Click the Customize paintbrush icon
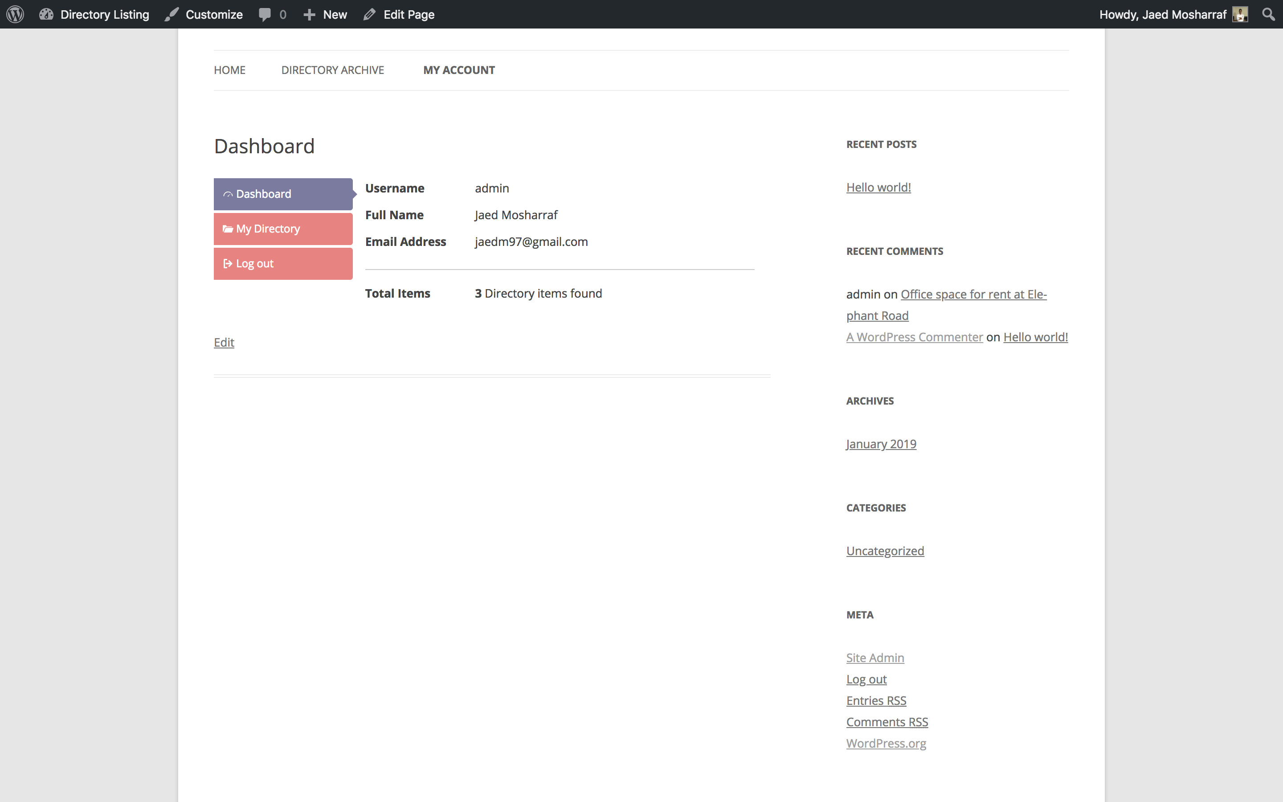Screen dimensions: 1283x802 coord(172,14)
